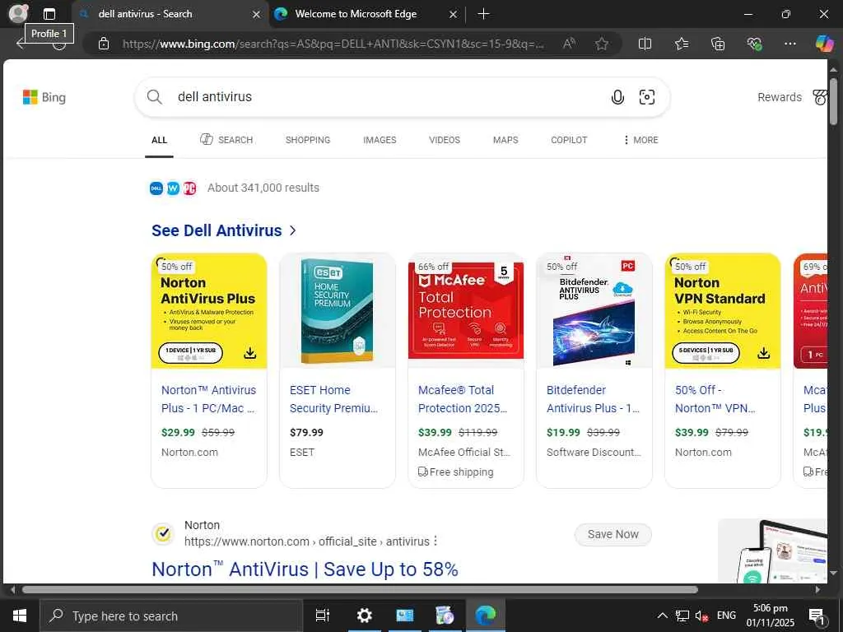Click Norton VPN Standard thumbnail

(x=723, y=310)
